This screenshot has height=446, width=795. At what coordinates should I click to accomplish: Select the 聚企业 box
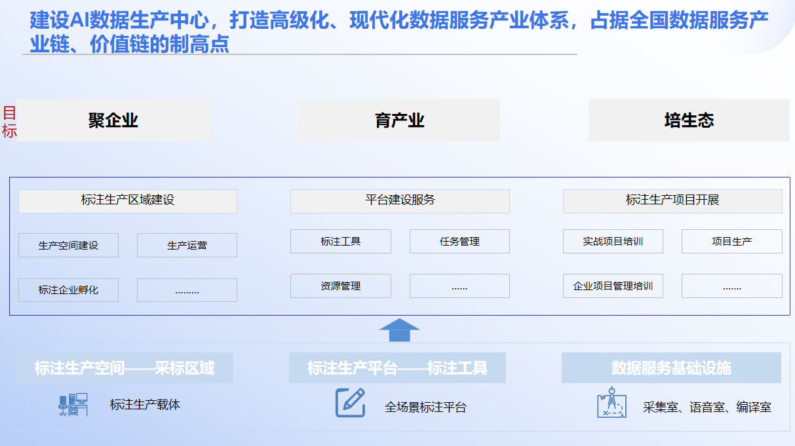click(113, 121)
